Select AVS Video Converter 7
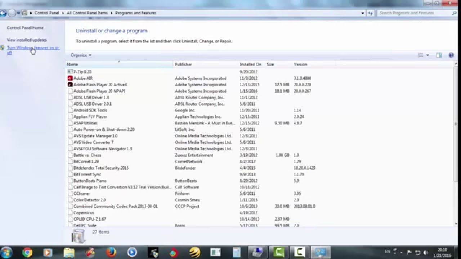461x259 pixels. [93, 142]
